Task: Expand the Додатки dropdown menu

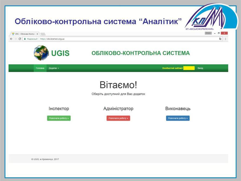Action: point(54,68)
